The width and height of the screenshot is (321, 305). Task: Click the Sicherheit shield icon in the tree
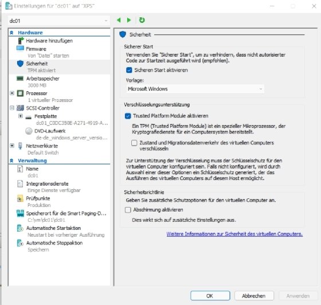click(20, 64)
